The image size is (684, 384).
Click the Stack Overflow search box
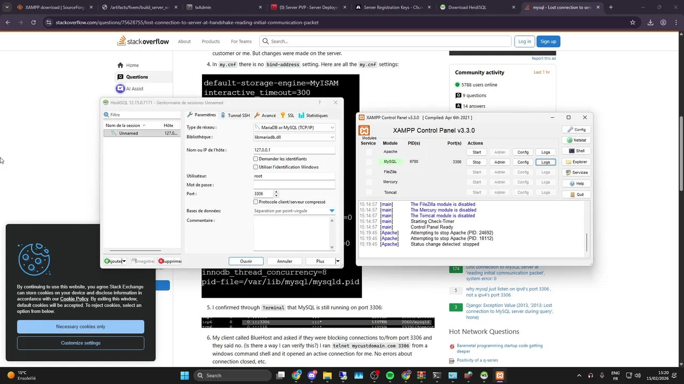pos(385,42)
